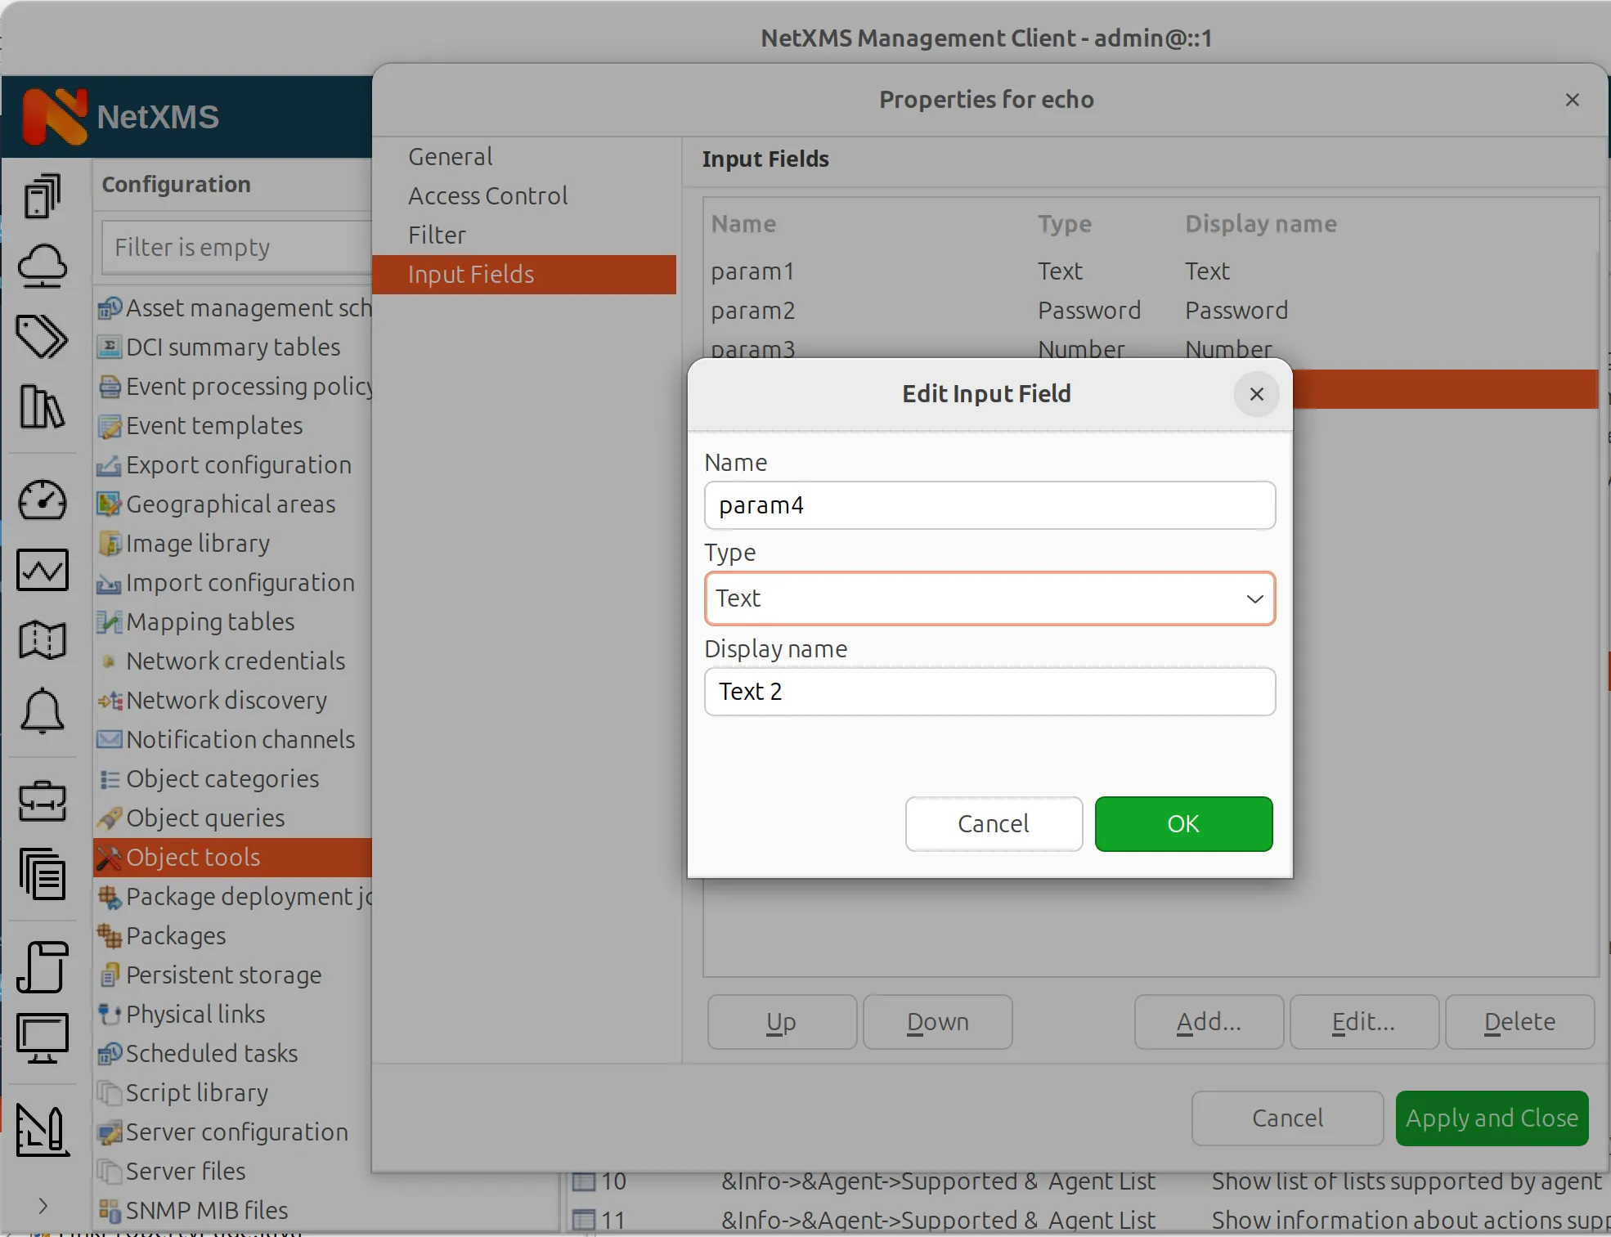Open the Type dropdown showing Text
Image resolution: width=1611 pixels, height=1237 pixels.
pos(989,598)
